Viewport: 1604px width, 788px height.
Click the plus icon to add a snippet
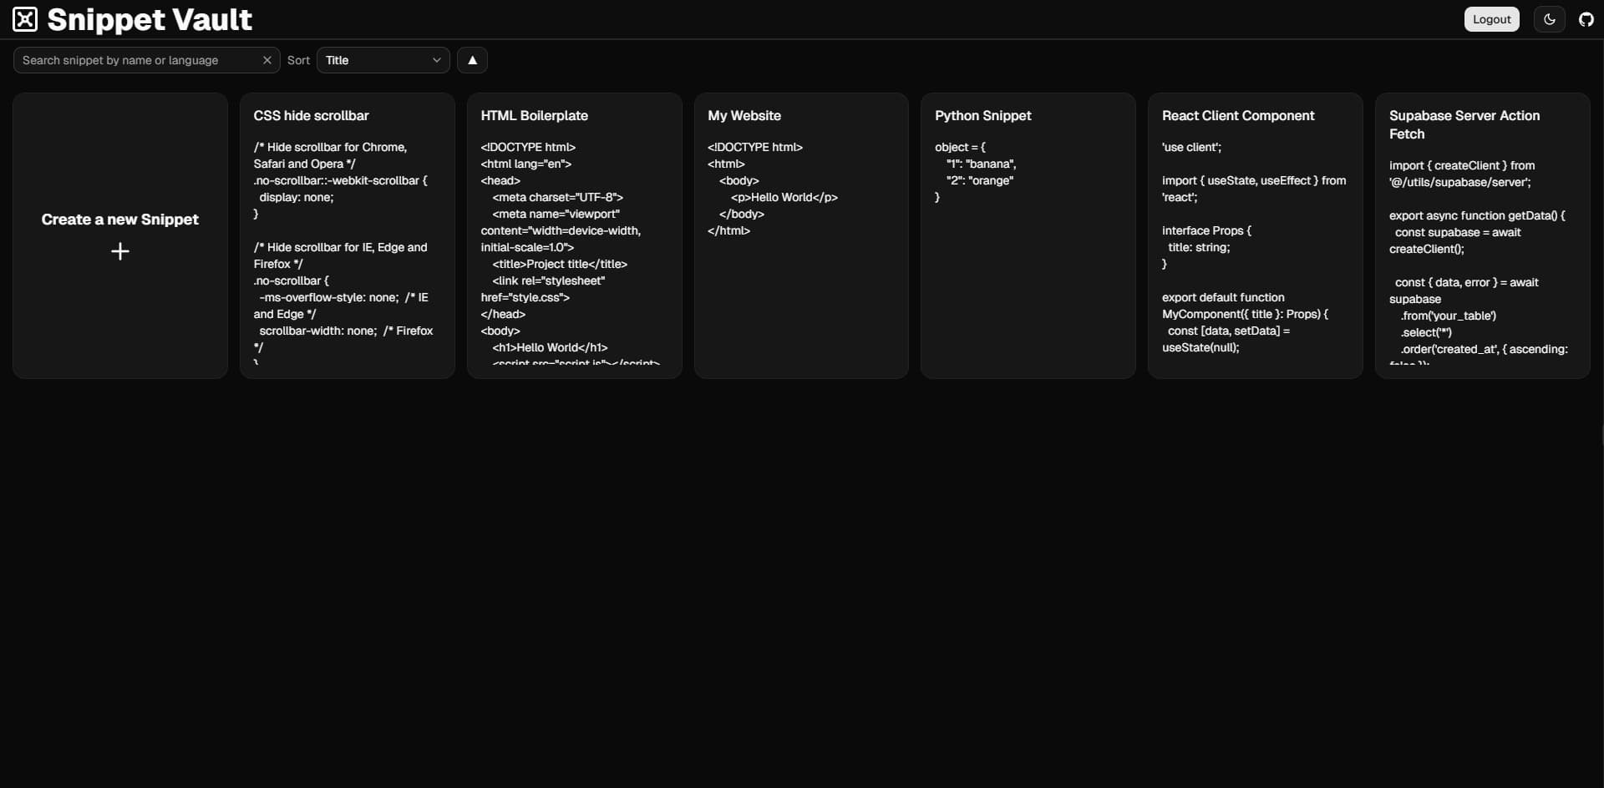pyautogui.click(x=120, y=251)
